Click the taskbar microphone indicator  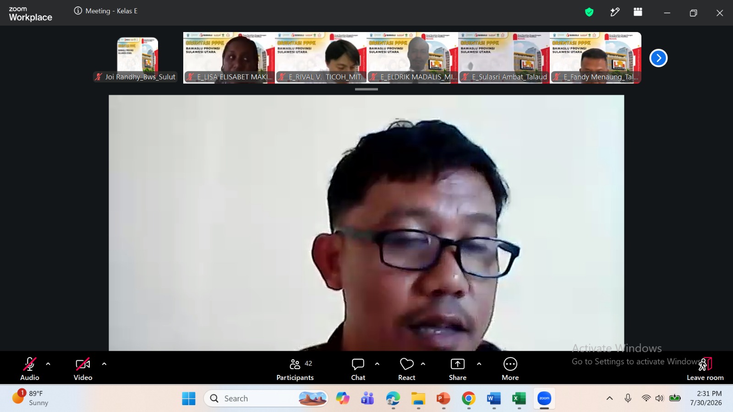628,398
